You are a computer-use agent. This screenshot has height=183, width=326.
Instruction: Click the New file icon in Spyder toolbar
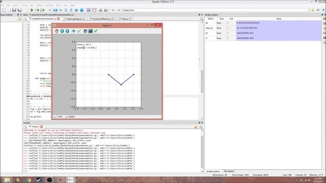[x=4, y=10]
